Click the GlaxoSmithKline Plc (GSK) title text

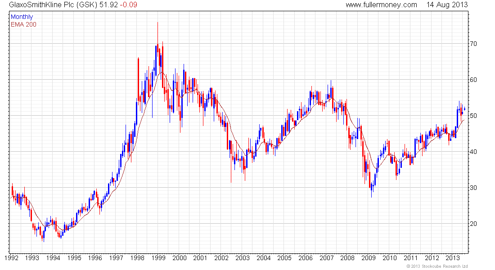(53, 5)
